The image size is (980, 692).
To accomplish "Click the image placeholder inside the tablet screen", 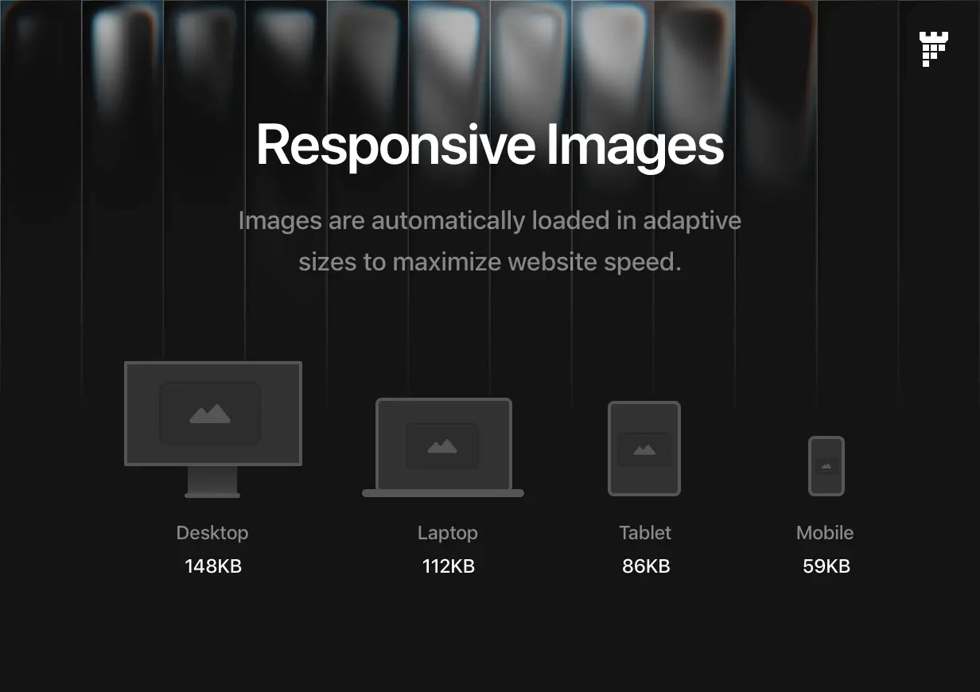I will click(x=644, y=449).
